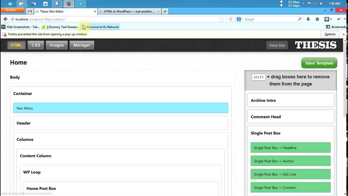
Task: Select the Nav Menu box
Action: tap(120, 108)
